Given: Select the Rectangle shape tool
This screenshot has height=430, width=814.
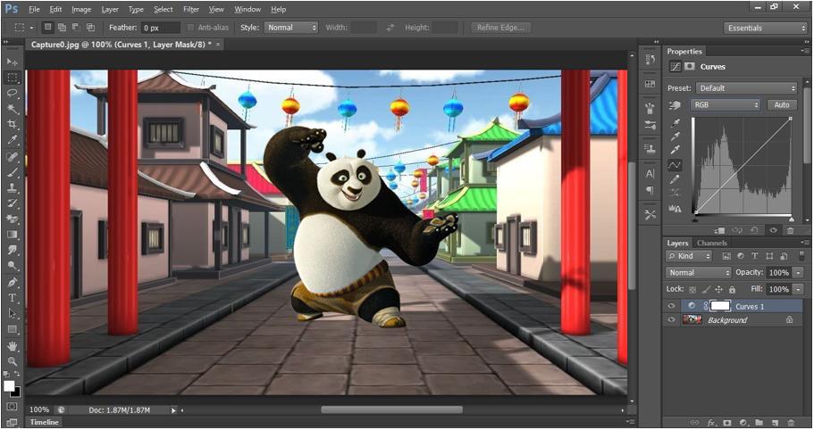Looking at the screenshot, I should pos(13,329).
